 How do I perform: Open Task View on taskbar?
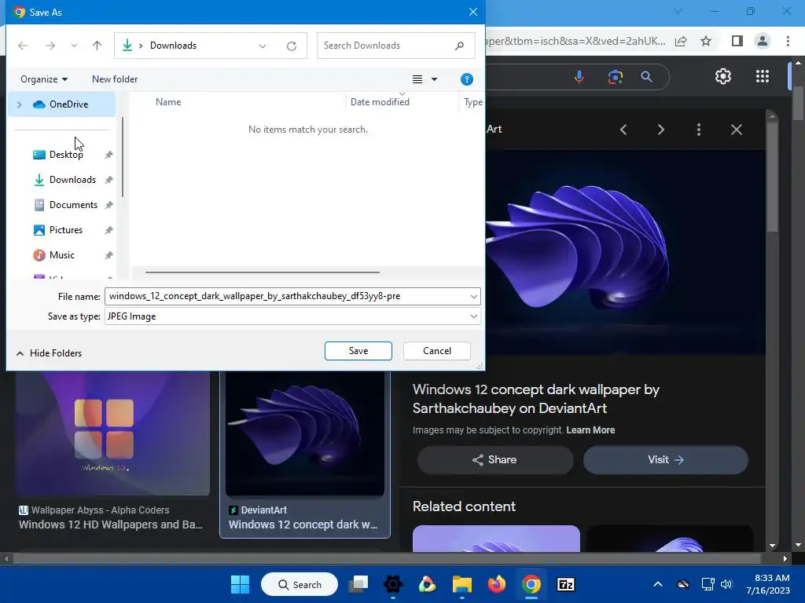(358, 584)
